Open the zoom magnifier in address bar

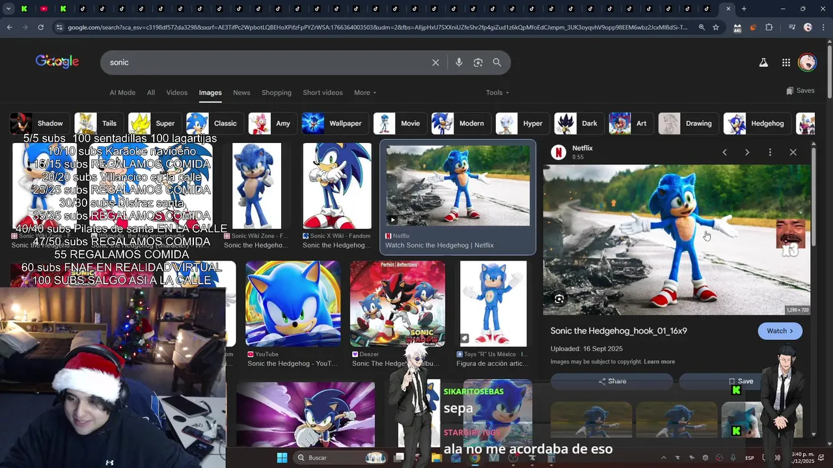[702, 27]
